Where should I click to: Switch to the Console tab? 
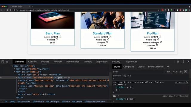tap(32, 62)
